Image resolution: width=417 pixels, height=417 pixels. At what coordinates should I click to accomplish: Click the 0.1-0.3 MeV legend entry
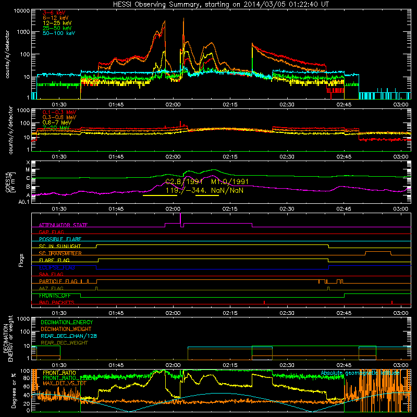point(59,112)
